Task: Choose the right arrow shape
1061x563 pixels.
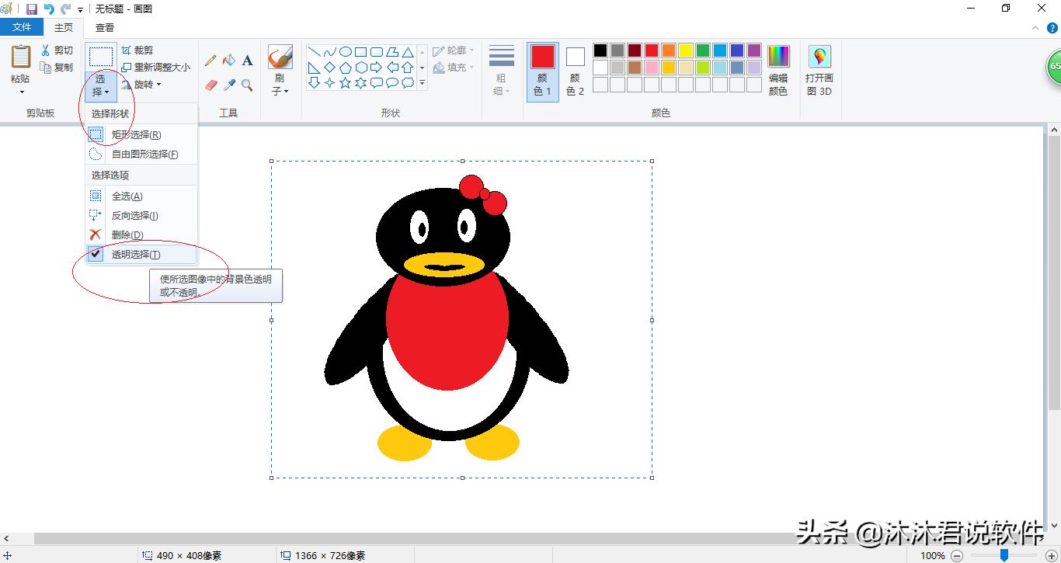Action: (377, 68)
